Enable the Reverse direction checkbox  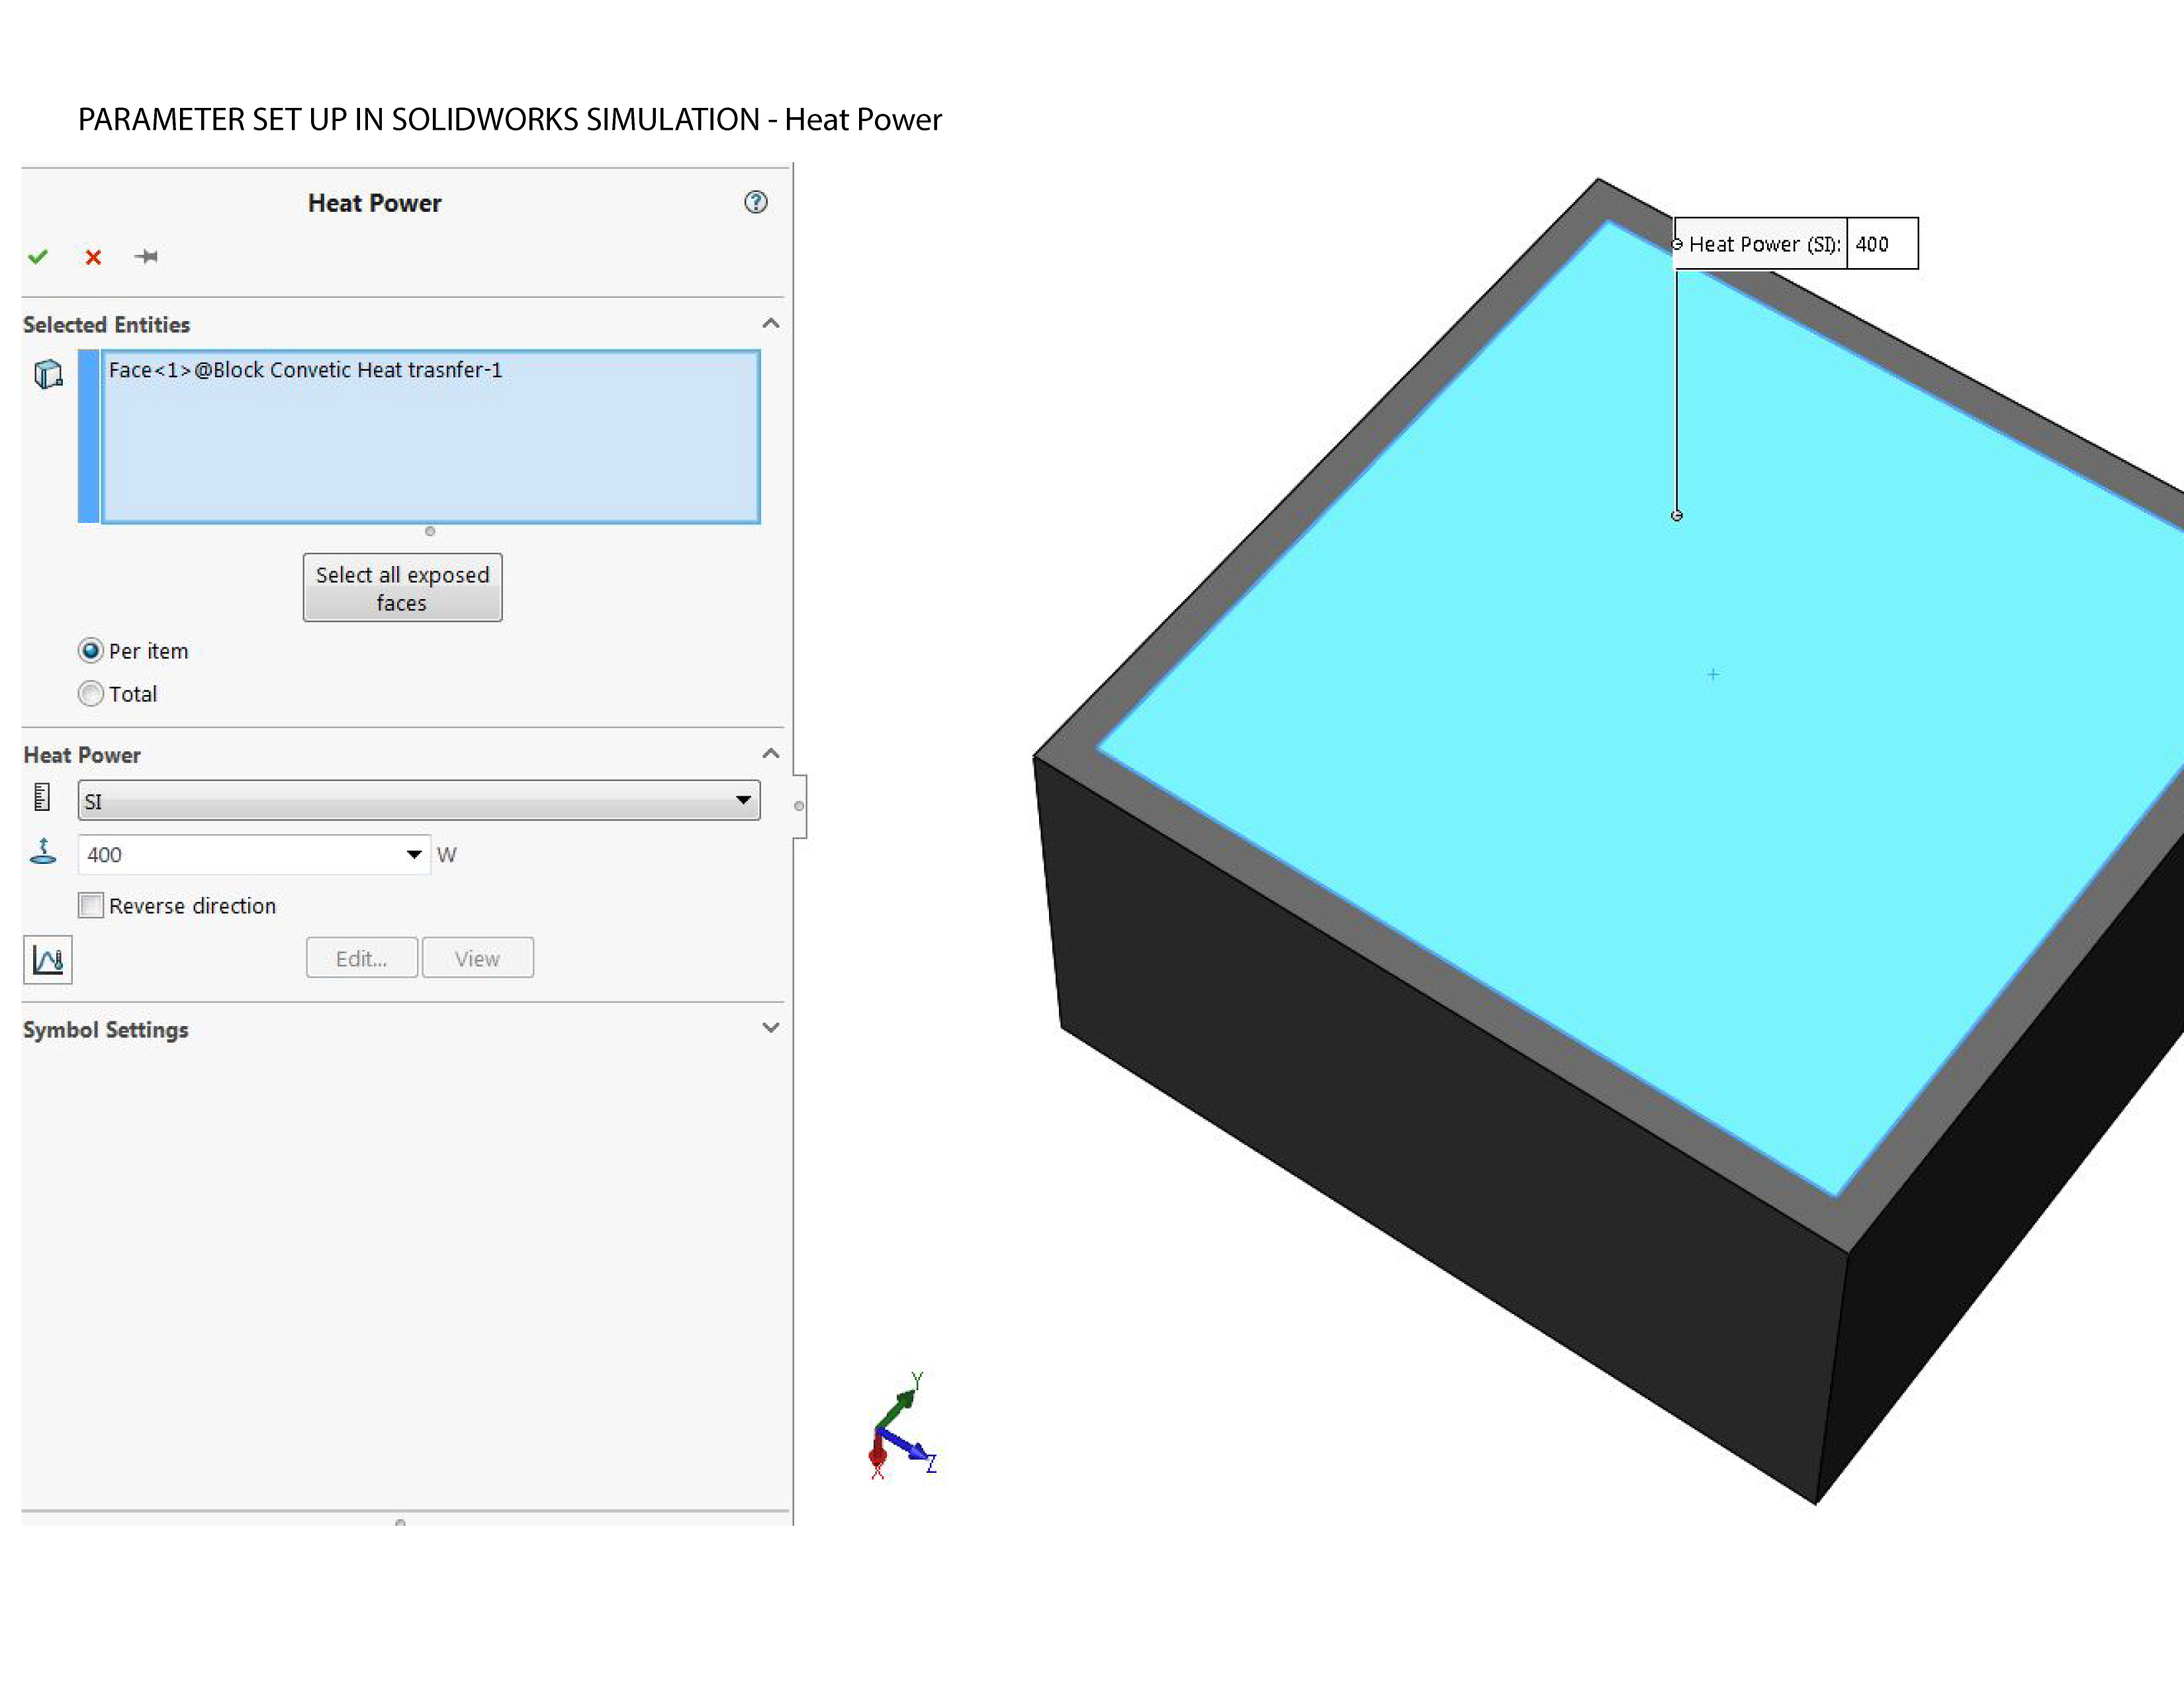click(x=91, y=906)
